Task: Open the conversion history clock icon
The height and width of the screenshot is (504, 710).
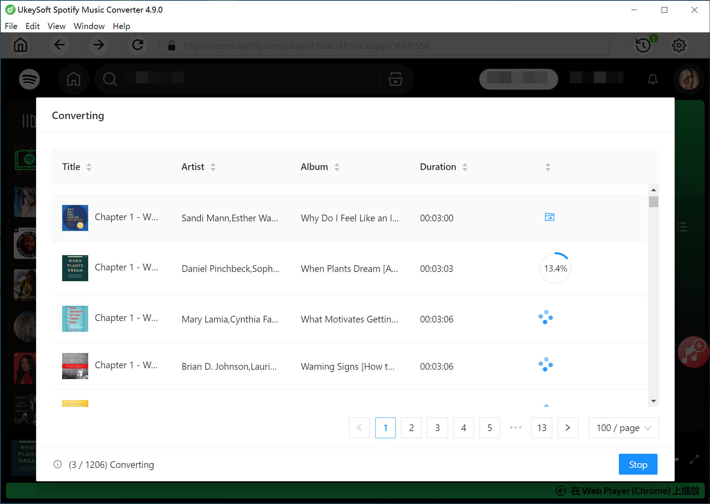Action: (x=643, y=45)
